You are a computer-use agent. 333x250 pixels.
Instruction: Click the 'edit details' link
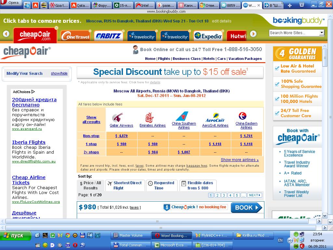pos(221,21)
